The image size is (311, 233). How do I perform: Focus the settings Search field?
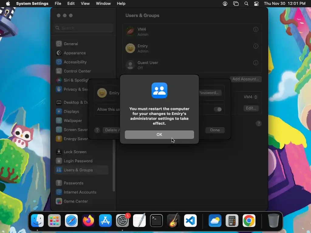(x=84, y=28)
